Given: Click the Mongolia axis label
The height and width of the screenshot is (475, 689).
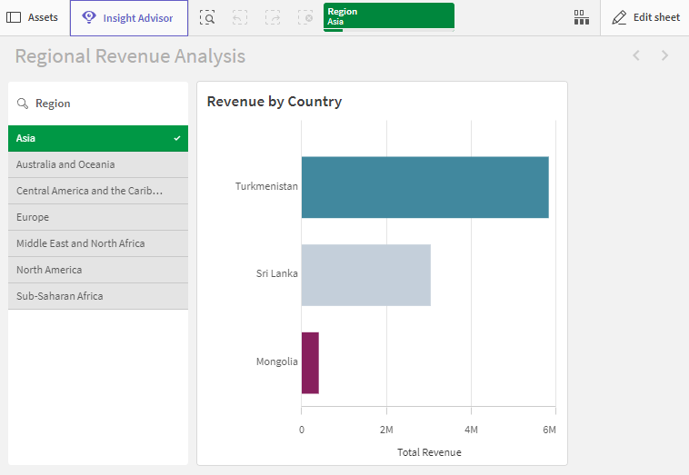Looking at the screenshot, I should 277,361.
